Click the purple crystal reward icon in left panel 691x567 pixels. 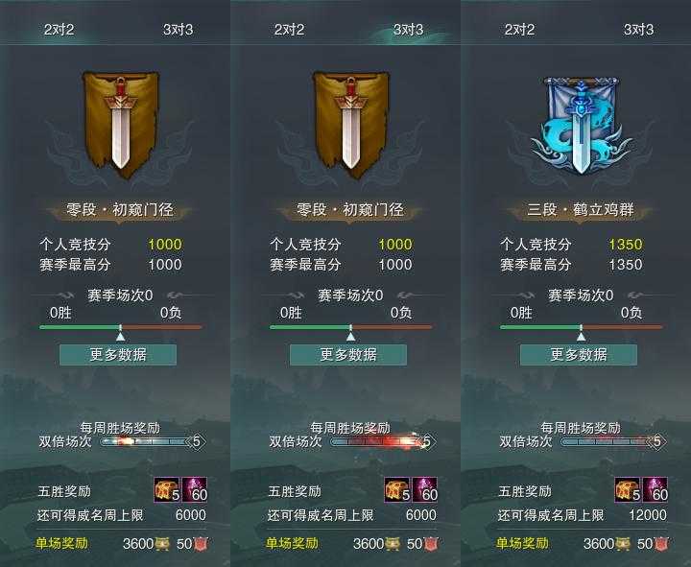(x=194, y=489)
